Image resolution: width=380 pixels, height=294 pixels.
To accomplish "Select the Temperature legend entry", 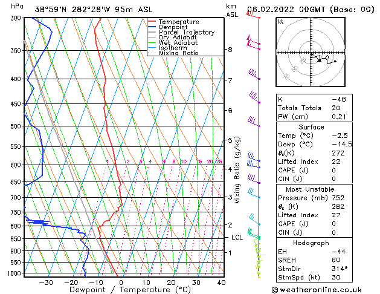I will click(x=178, y=22).
